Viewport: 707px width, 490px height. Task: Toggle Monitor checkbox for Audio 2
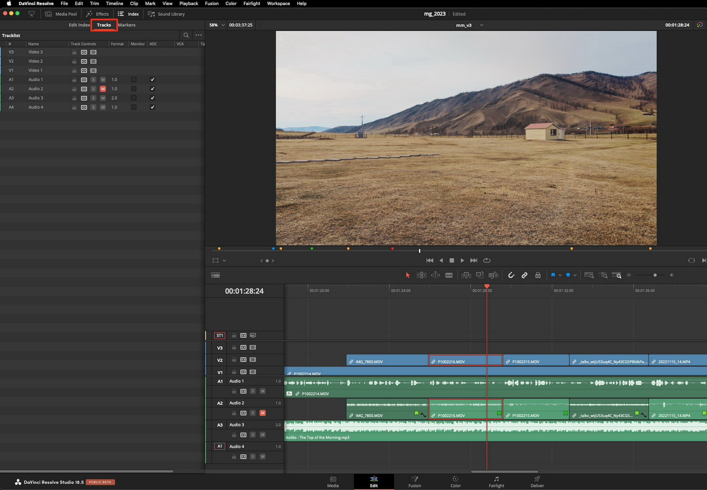pyautogui.click(x=134, y=89)
